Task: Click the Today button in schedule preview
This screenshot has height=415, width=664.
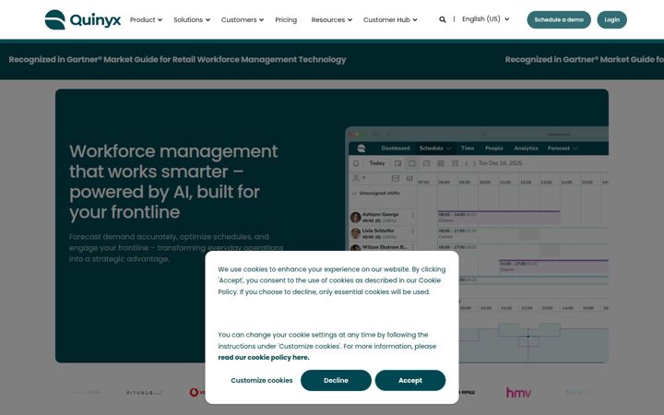Action: coord(377,163)
